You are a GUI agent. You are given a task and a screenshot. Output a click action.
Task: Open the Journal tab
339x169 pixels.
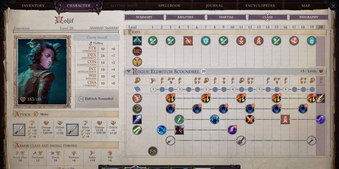pyautogui.click(x=214, y=6)
